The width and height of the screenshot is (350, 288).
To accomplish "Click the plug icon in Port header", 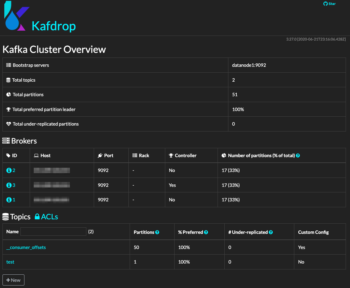I will pyautogui.click(x=100, y=156).
